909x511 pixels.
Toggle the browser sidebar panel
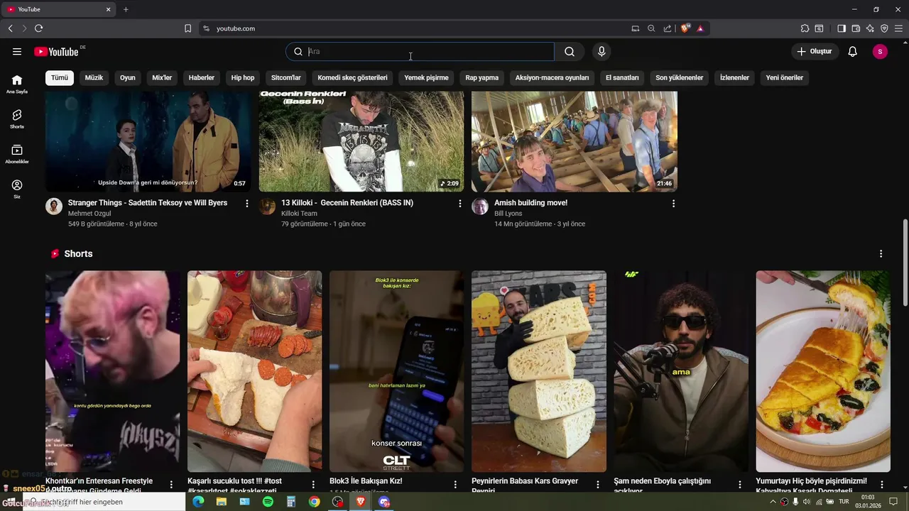click(842, 28)
